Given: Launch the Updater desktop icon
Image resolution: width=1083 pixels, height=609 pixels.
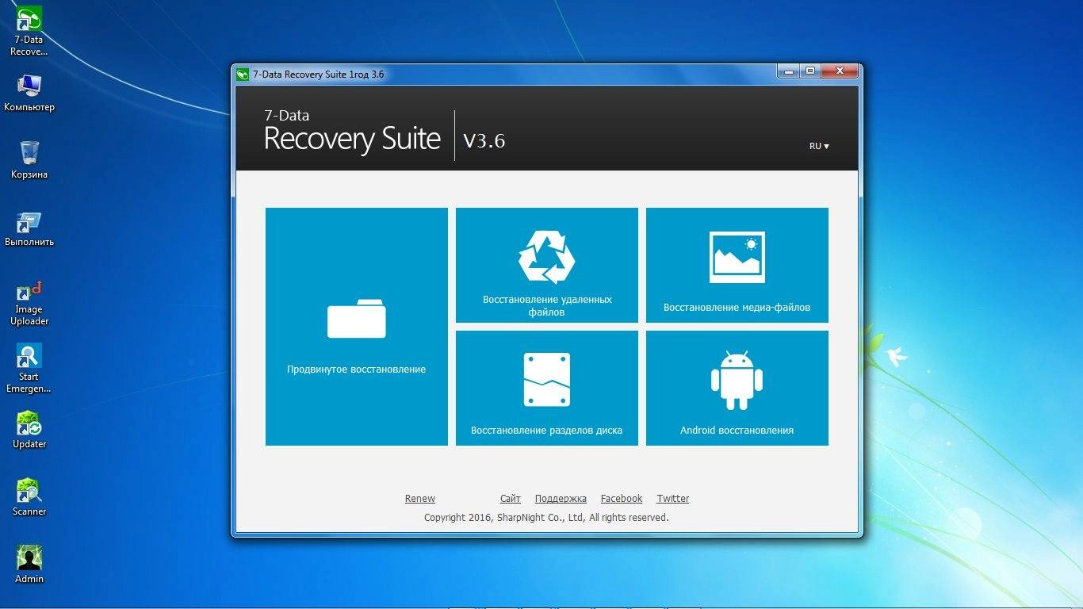Looking at the screenshot, I should point(29,431).
